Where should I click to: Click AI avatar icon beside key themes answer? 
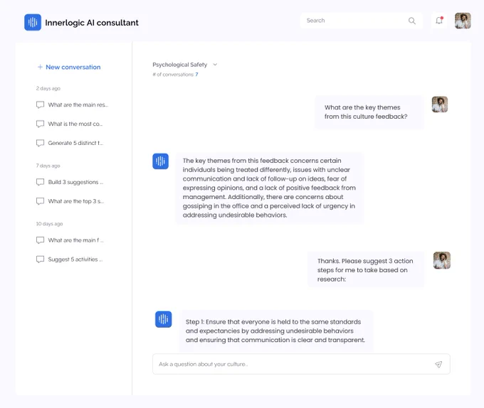pyautogui.click(x=161, y=161)
